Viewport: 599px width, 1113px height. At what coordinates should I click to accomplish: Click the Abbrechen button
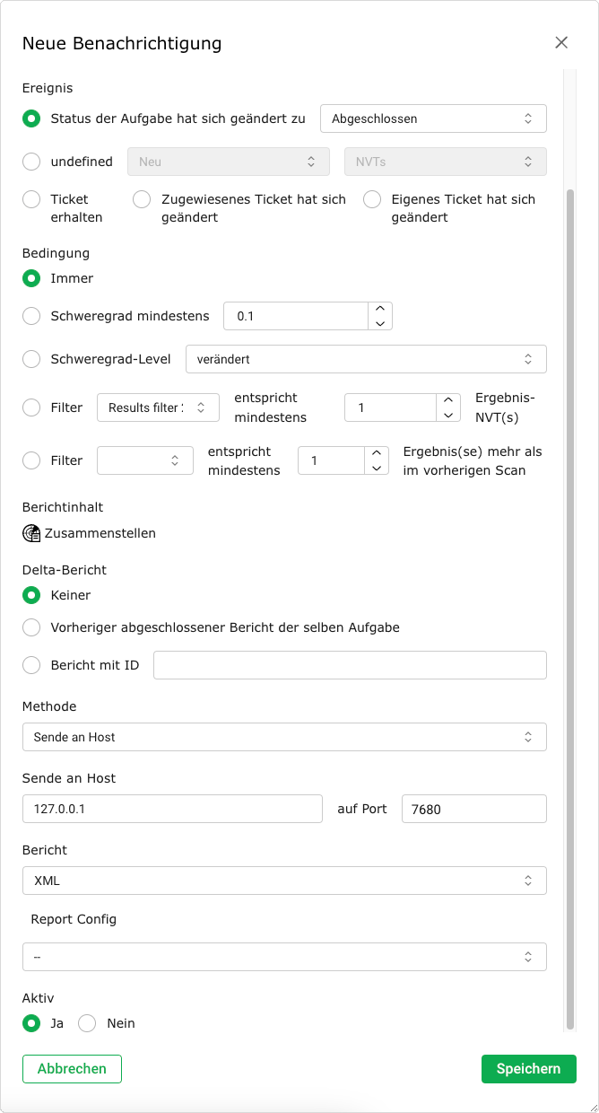click(72, 1069)
